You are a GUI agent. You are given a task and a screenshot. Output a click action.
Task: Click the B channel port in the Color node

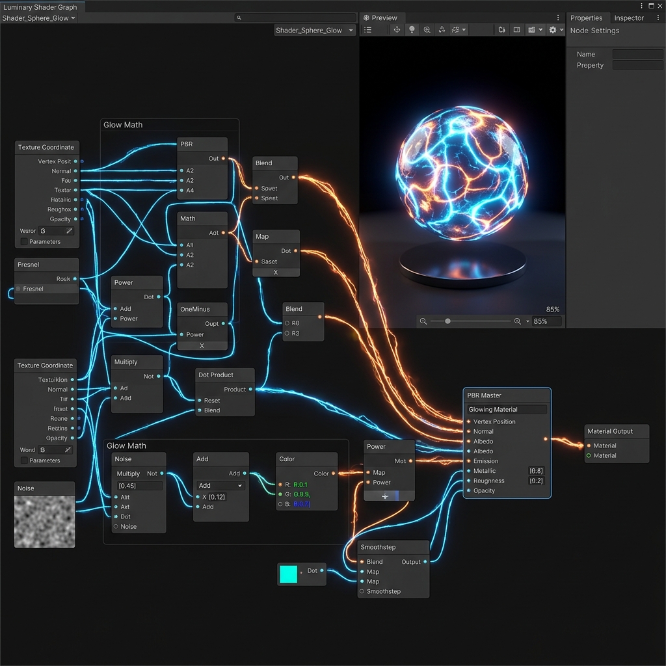pos(280,504)
